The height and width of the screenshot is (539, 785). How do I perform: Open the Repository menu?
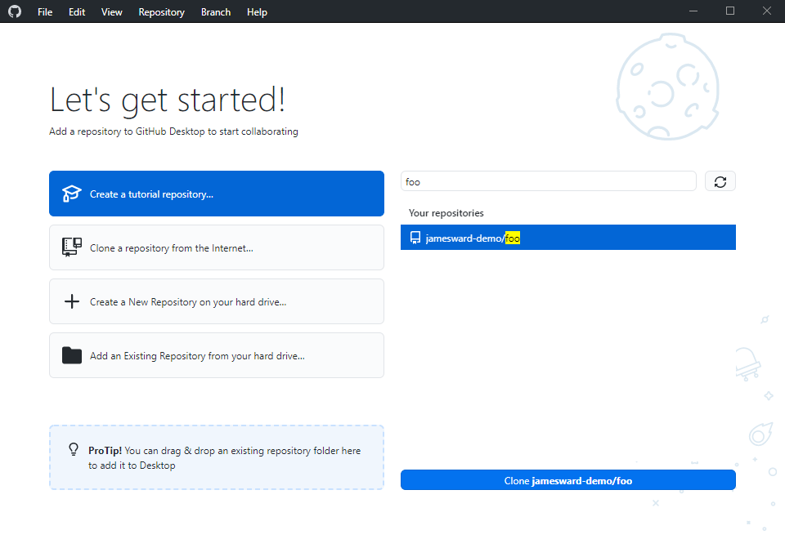pyautogui.click(x=161, y=12)
